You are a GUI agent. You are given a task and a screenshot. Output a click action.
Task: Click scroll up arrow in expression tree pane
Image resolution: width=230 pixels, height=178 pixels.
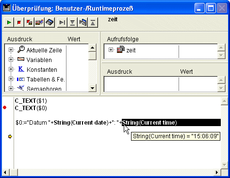click(92, 48)
